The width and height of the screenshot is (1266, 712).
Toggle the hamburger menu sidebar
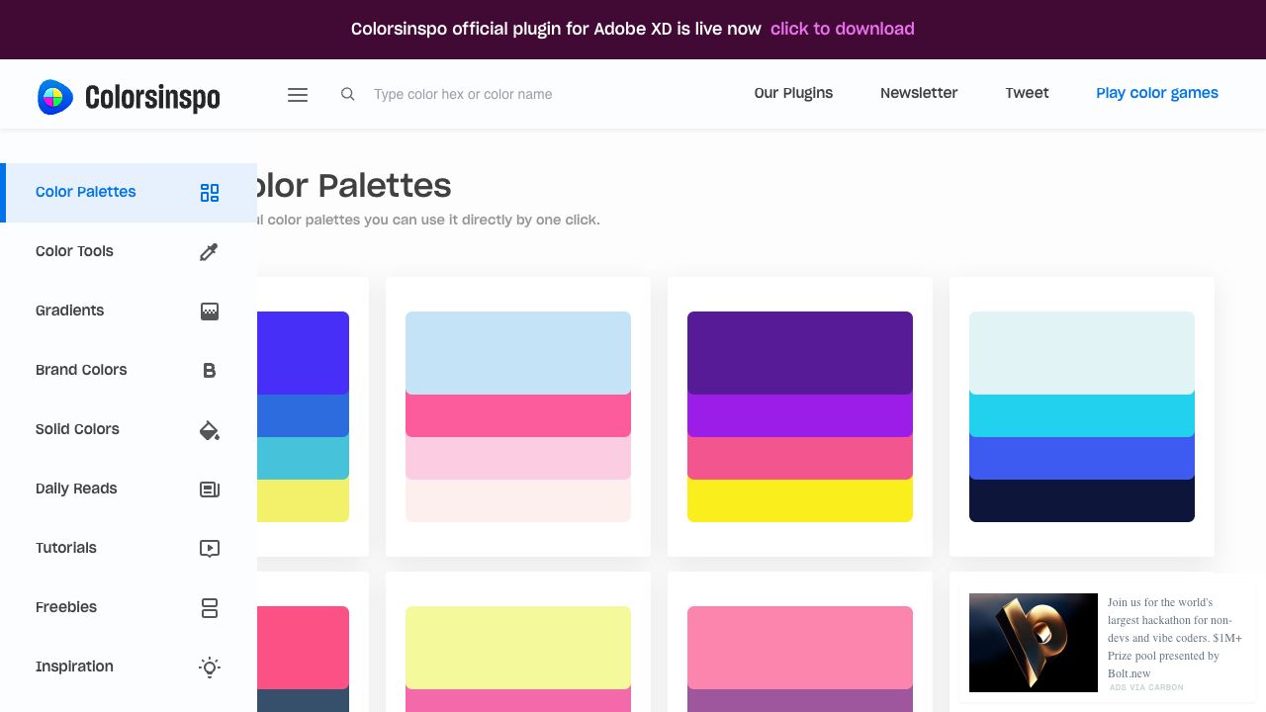[x=298, y=95]
